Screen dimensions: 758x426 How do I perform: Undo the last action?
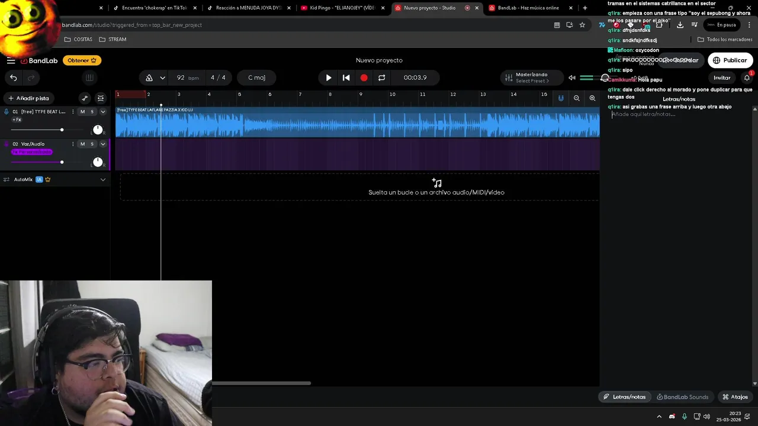[13, 78]
